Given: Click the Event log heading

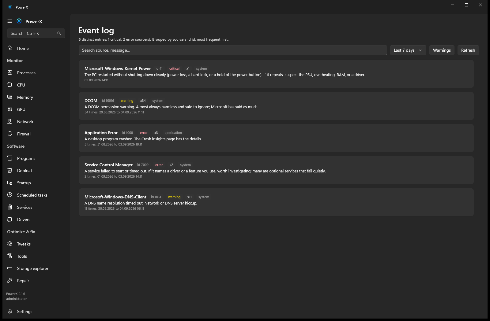Looking at the screenshot, I should (x=96, y=30).
